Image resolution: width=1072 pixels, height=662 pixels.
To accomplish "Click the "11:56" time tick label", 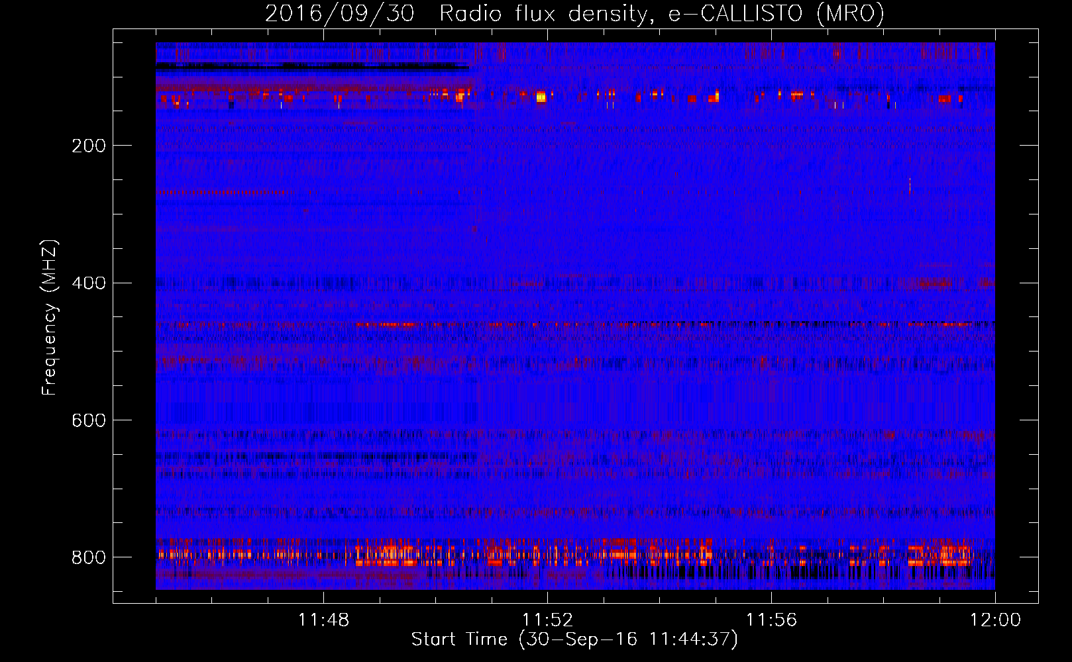I will point(771,620).
